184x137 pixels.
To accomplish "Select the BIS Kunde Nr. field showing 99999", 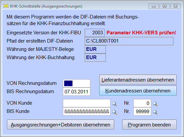I will (x=142, y=111).
